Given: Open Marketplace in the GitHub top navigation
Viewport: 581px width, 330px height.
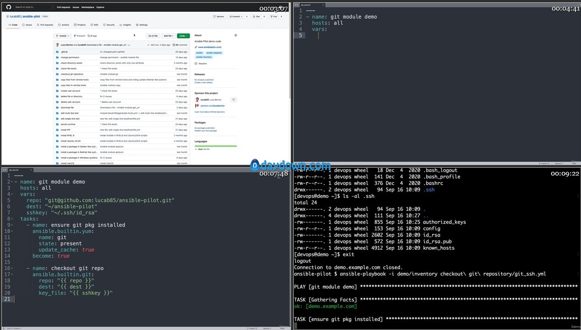Looking at the screenshot, I should coord(87,7).
